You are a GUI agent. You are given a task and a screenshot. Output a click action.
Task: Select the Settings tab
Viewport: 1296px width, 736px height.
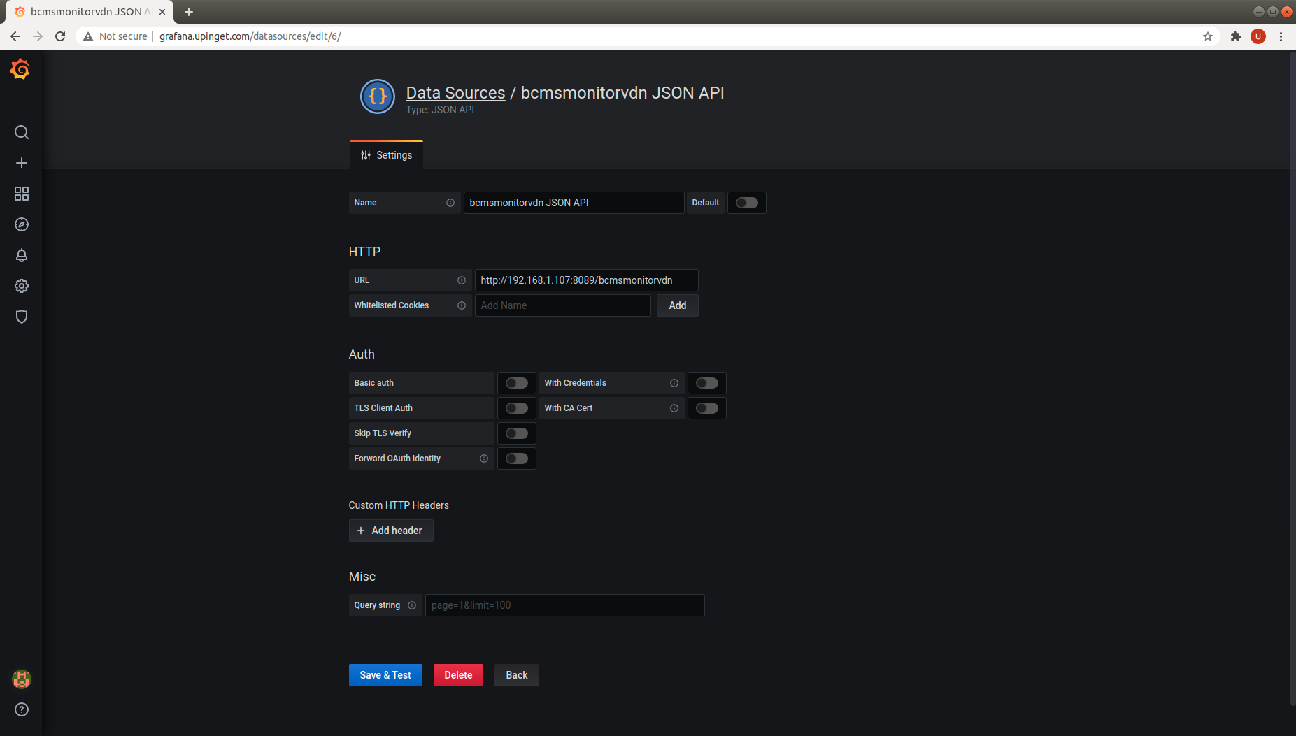[x=386, y=155]
